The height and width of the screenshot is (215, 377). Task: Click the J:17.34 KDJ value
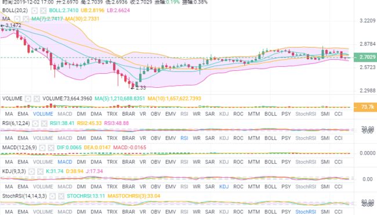(94, 171)
